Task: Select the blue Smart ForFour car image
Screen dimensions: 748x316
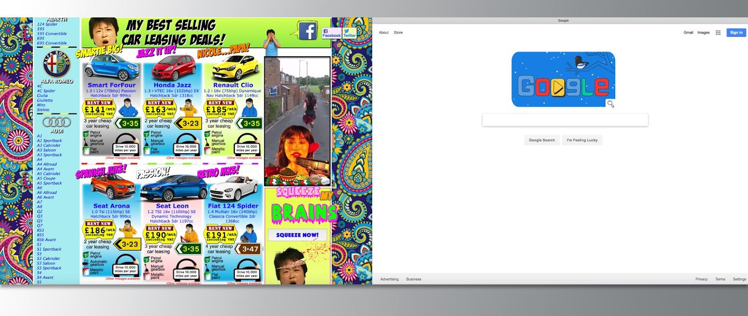Action: 111,68
